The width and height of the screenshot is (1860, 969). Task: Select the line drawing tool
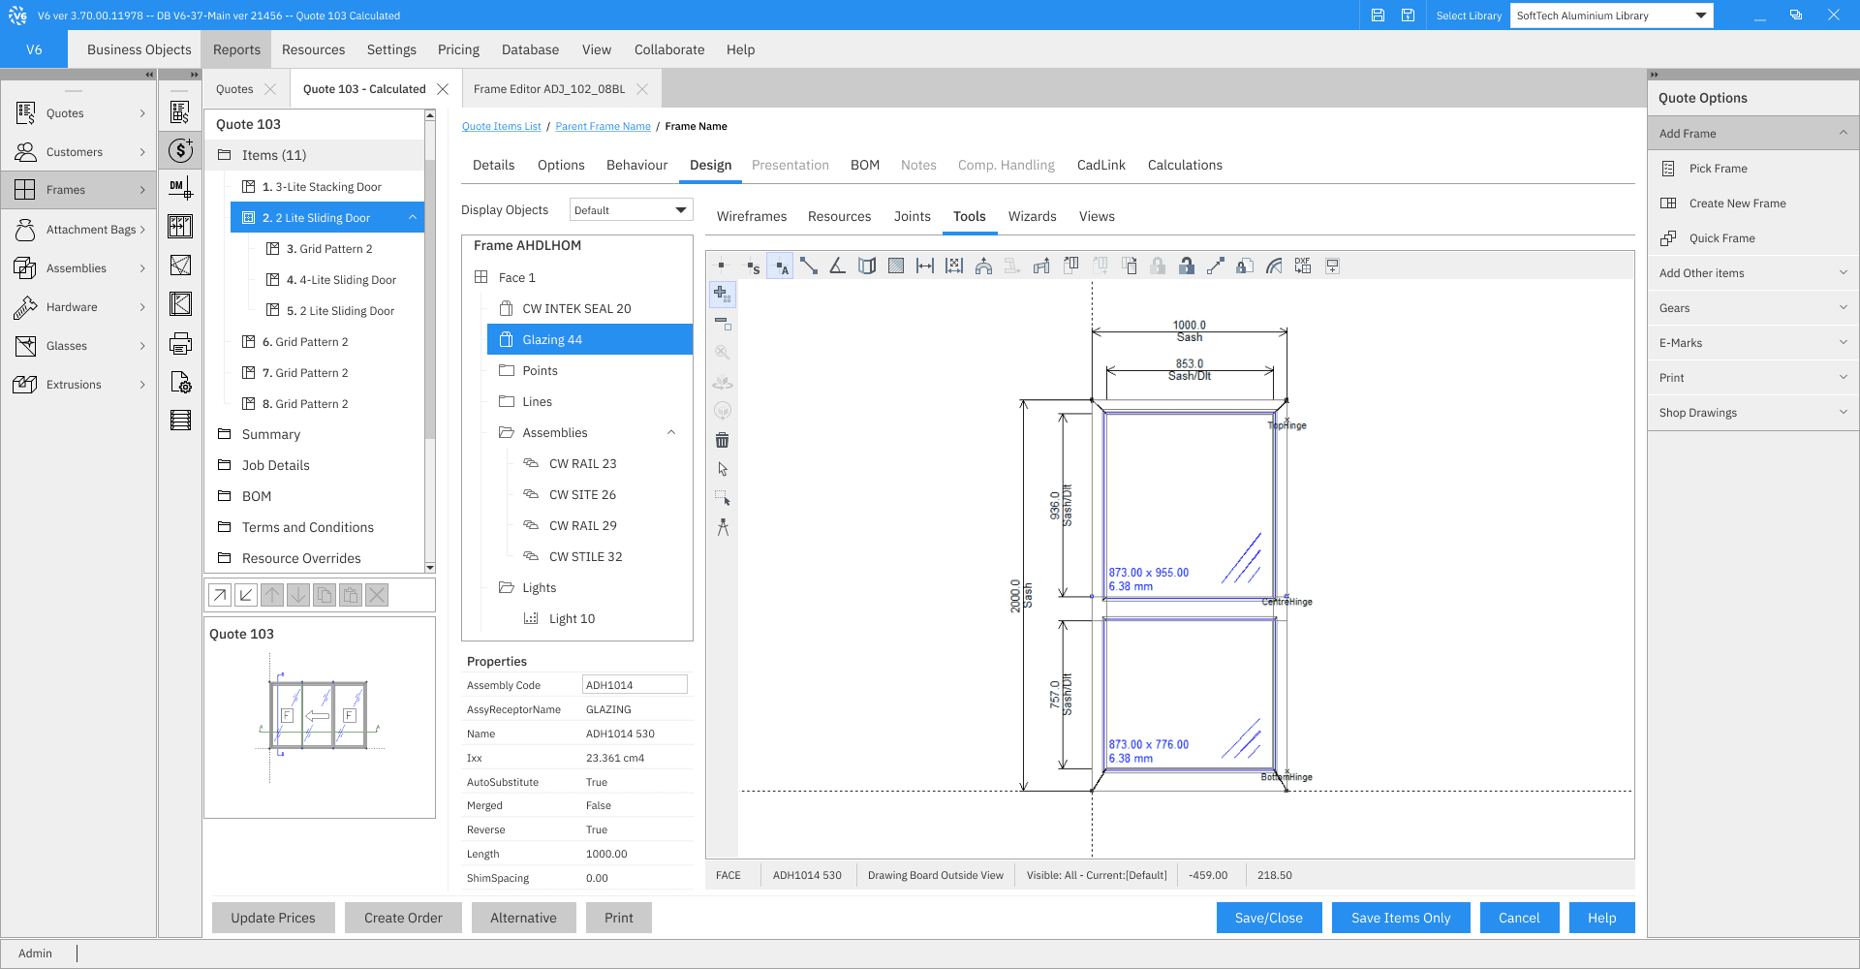tap(809, 266)
